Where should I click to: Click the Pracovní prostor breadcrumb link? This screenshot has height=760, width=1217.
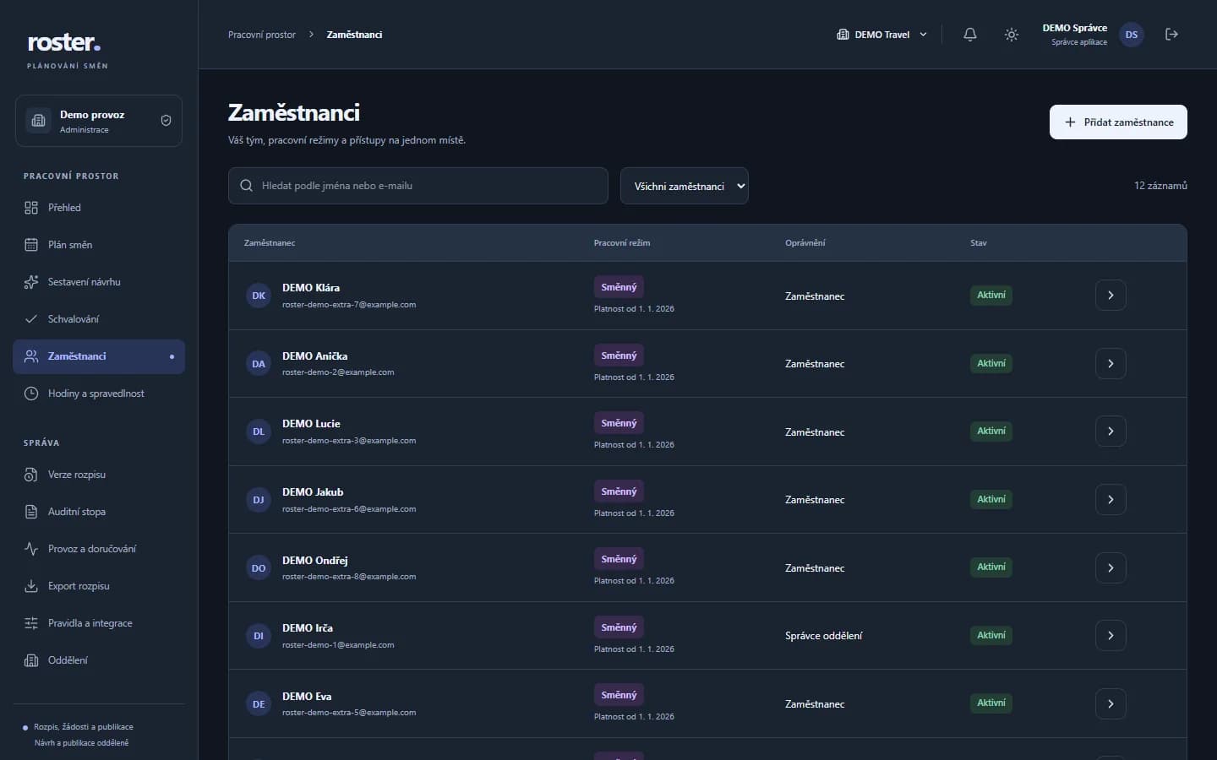(x=262, y=35)
